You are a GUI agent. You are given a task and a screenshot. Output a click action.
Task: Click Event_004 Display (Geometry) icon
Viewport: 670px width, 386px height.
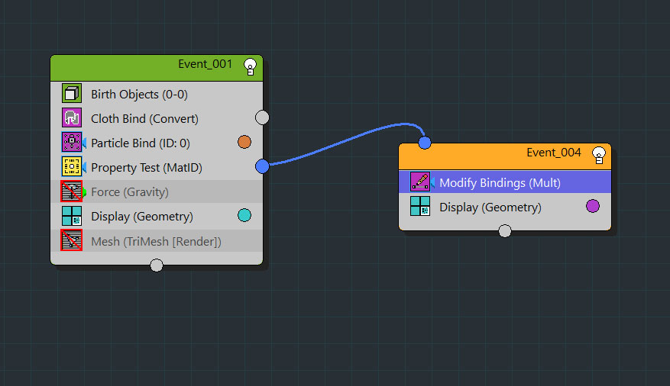click(x=420, y=206)
